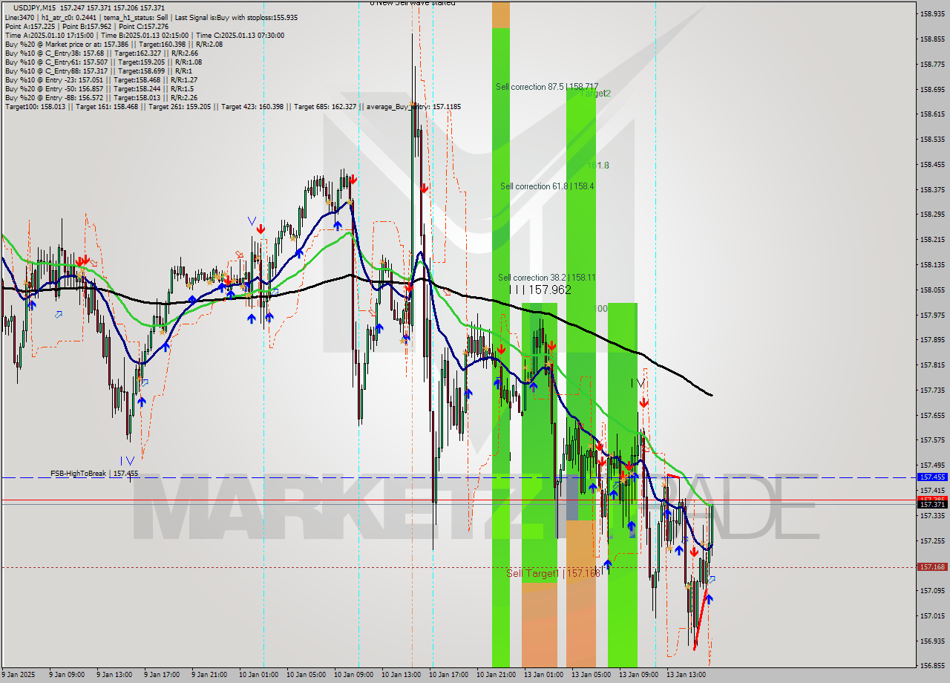The image size is (950, 683).
Task: Click the 'Target100: 158.013' summary line
Action: click(232, 106)
